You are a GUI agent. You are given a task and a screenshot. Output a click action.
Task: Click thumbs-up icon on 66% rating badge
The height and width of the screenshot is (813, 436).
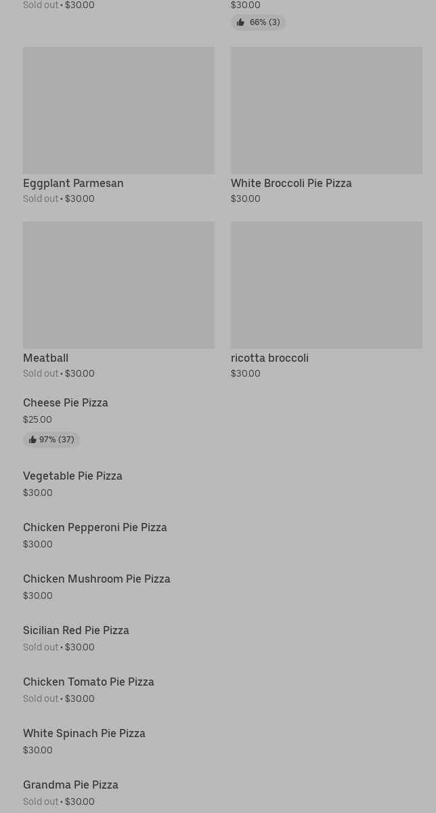[x=240, y=22]
